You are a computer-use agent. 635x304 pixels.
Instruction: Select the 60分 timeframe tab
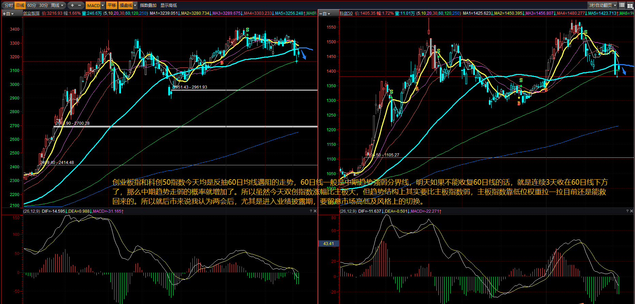32,5
